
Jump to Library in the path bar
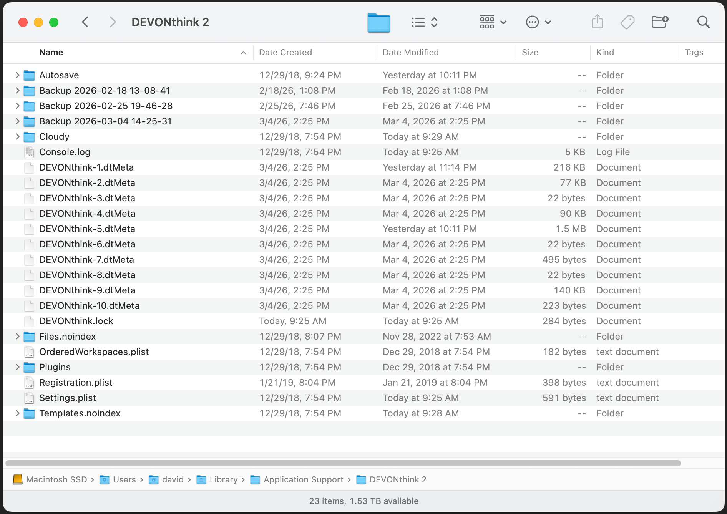coord(223,480)
